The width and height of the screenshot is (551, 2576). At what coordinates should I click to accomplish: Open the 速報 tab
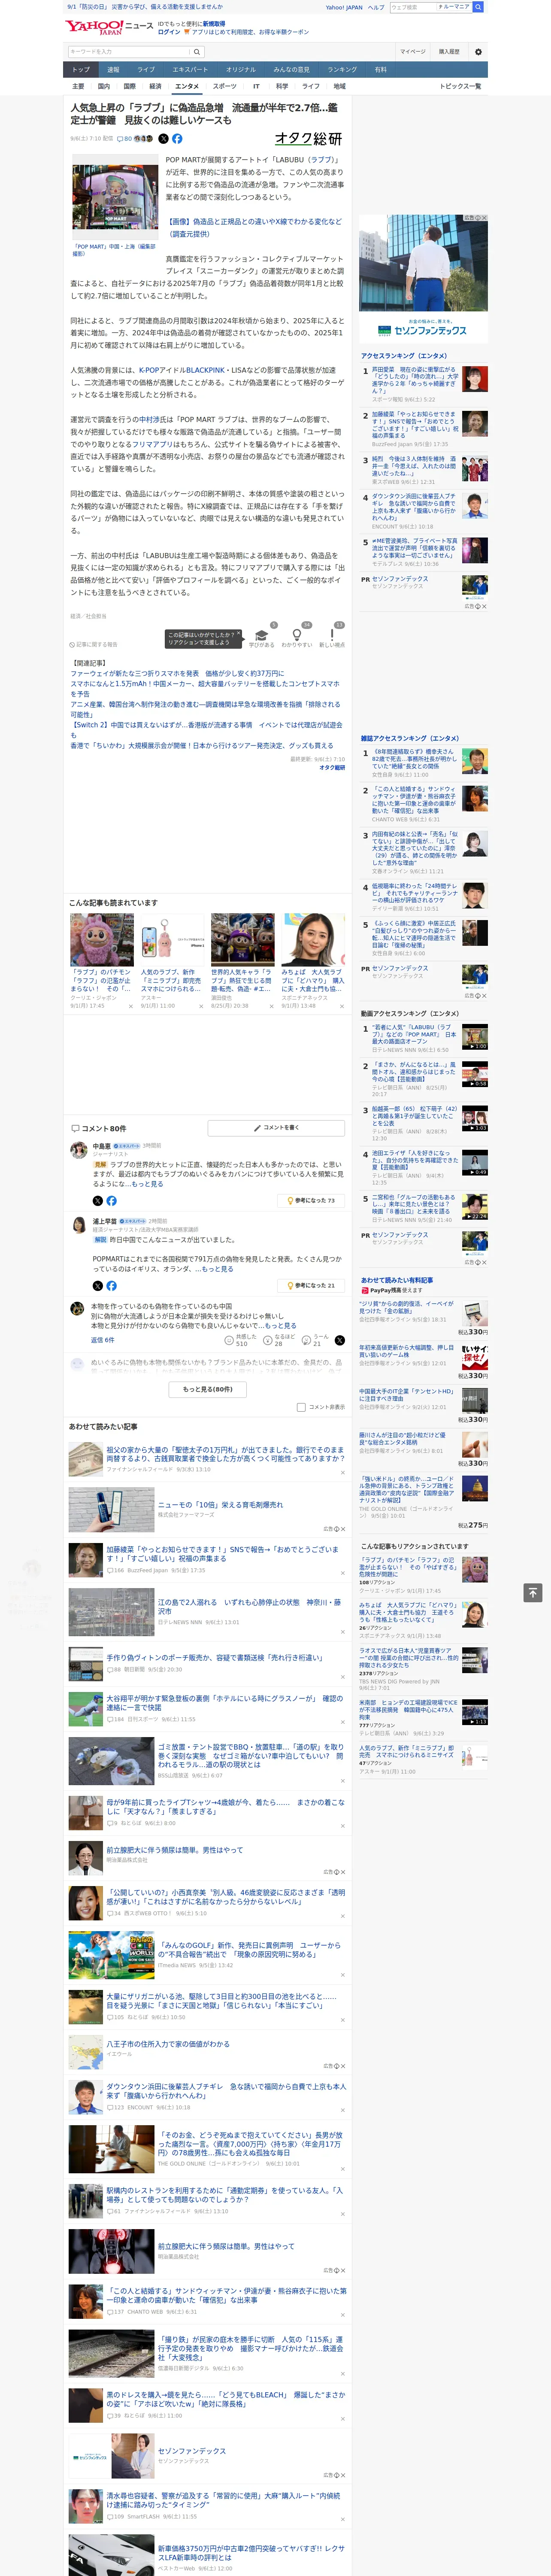(113, 70)
